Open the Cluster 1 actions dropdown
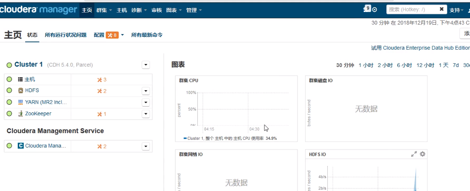Screen dimensions: 470x191 pos(146,65)
